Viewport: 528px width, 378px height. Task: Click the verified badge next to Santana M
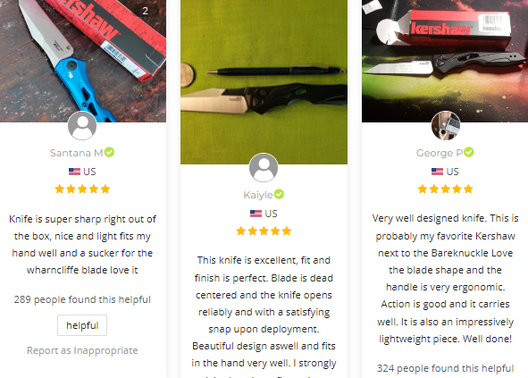(109, 152)
